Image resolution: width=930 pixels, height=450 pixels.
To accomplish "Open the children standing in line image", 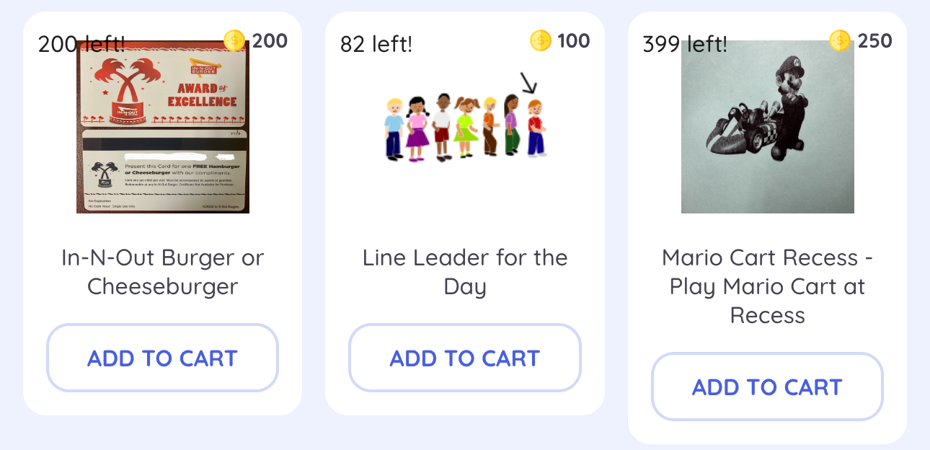I will tap(465, 126).
